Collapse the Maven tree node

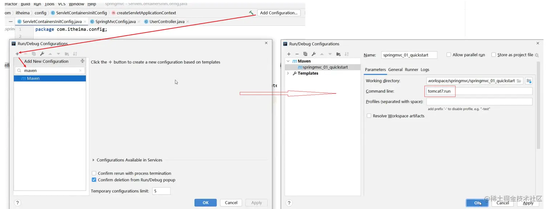pos(288,61)
